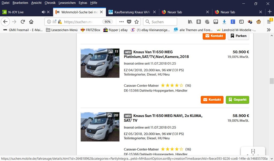274x161 pixels.
Task: Open alle Themen und Foren bookmark
Action: click(x=193, y=30)
